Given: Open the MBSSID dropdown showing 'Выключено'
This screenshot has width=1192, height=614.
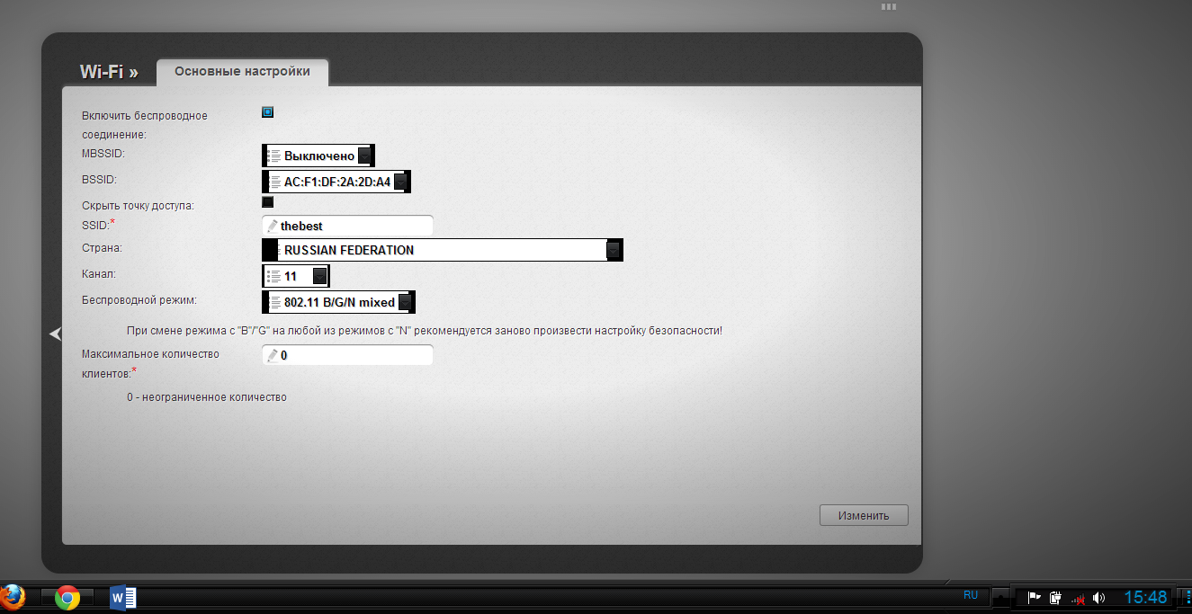Looking at the screenshot, I should (x=318, y=156).
